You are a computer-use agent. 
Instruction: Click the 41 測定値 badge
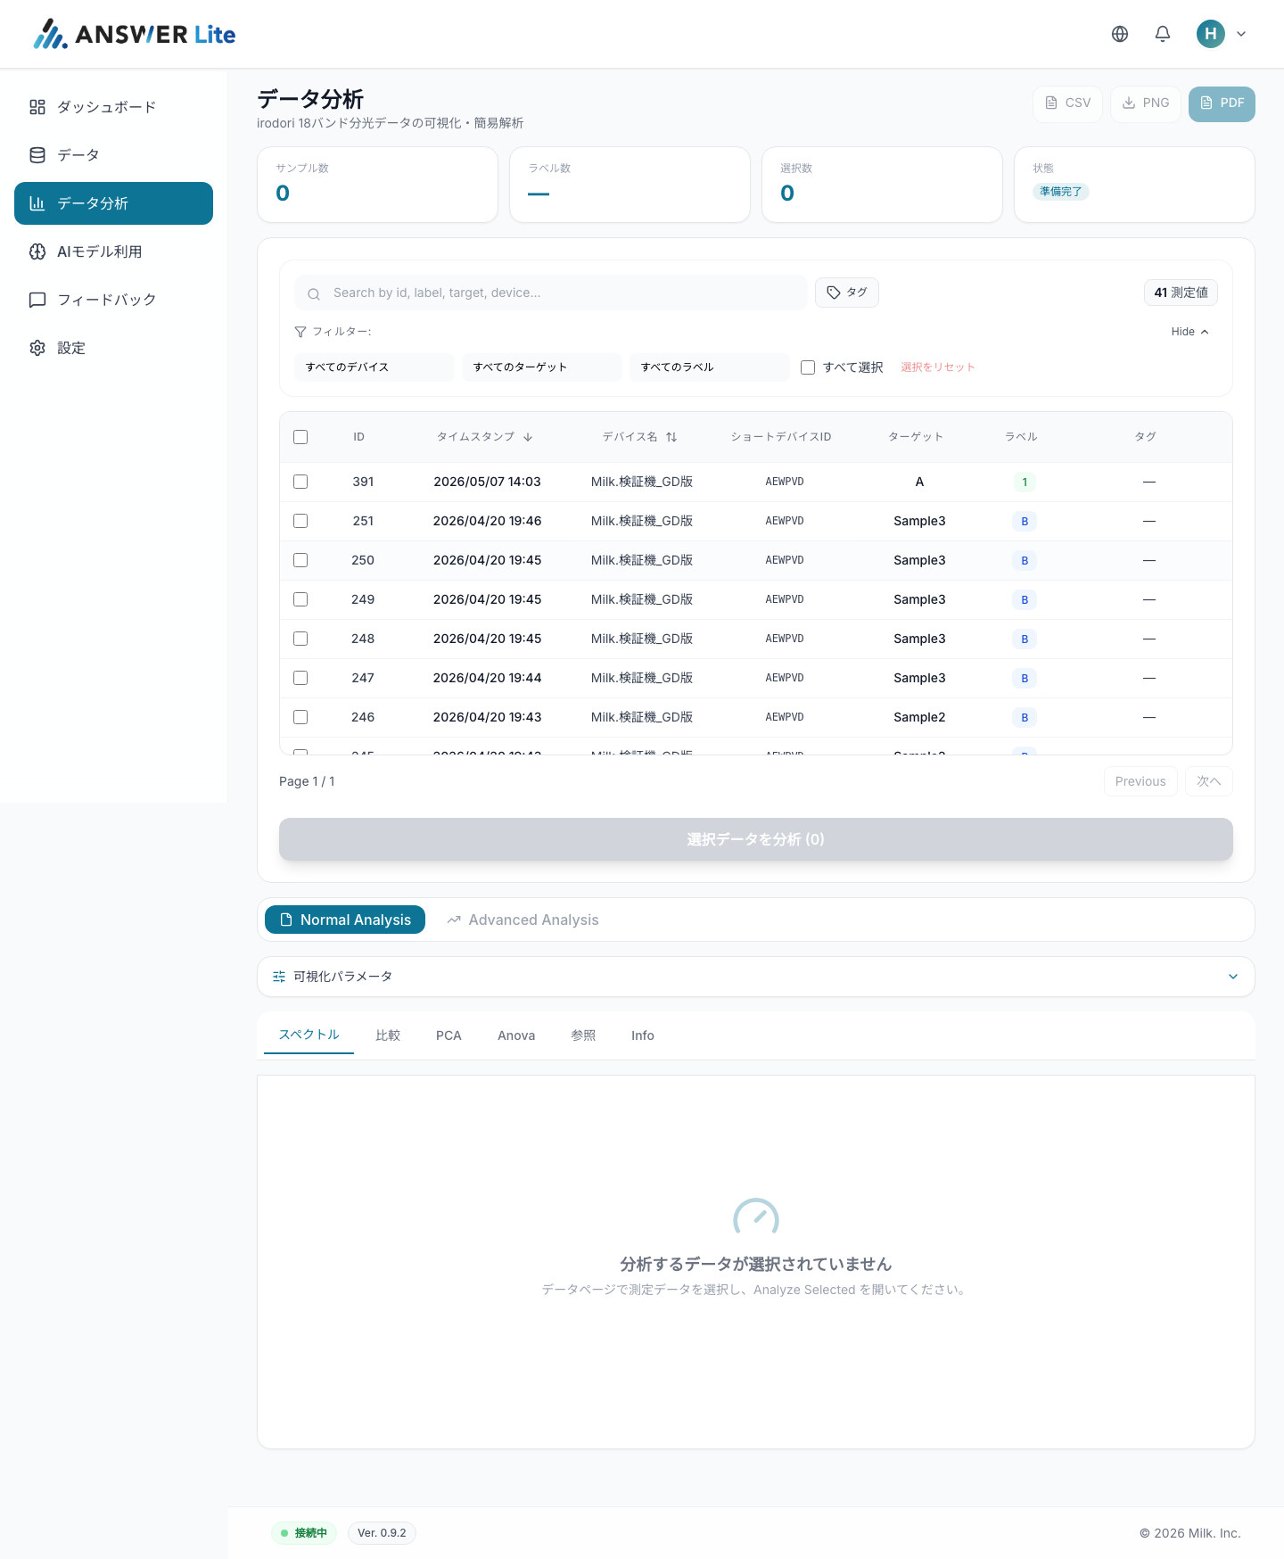coord(1181,293)
